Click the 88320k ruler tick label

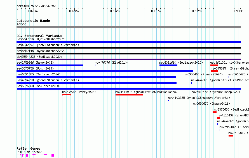tap(197, 11)
